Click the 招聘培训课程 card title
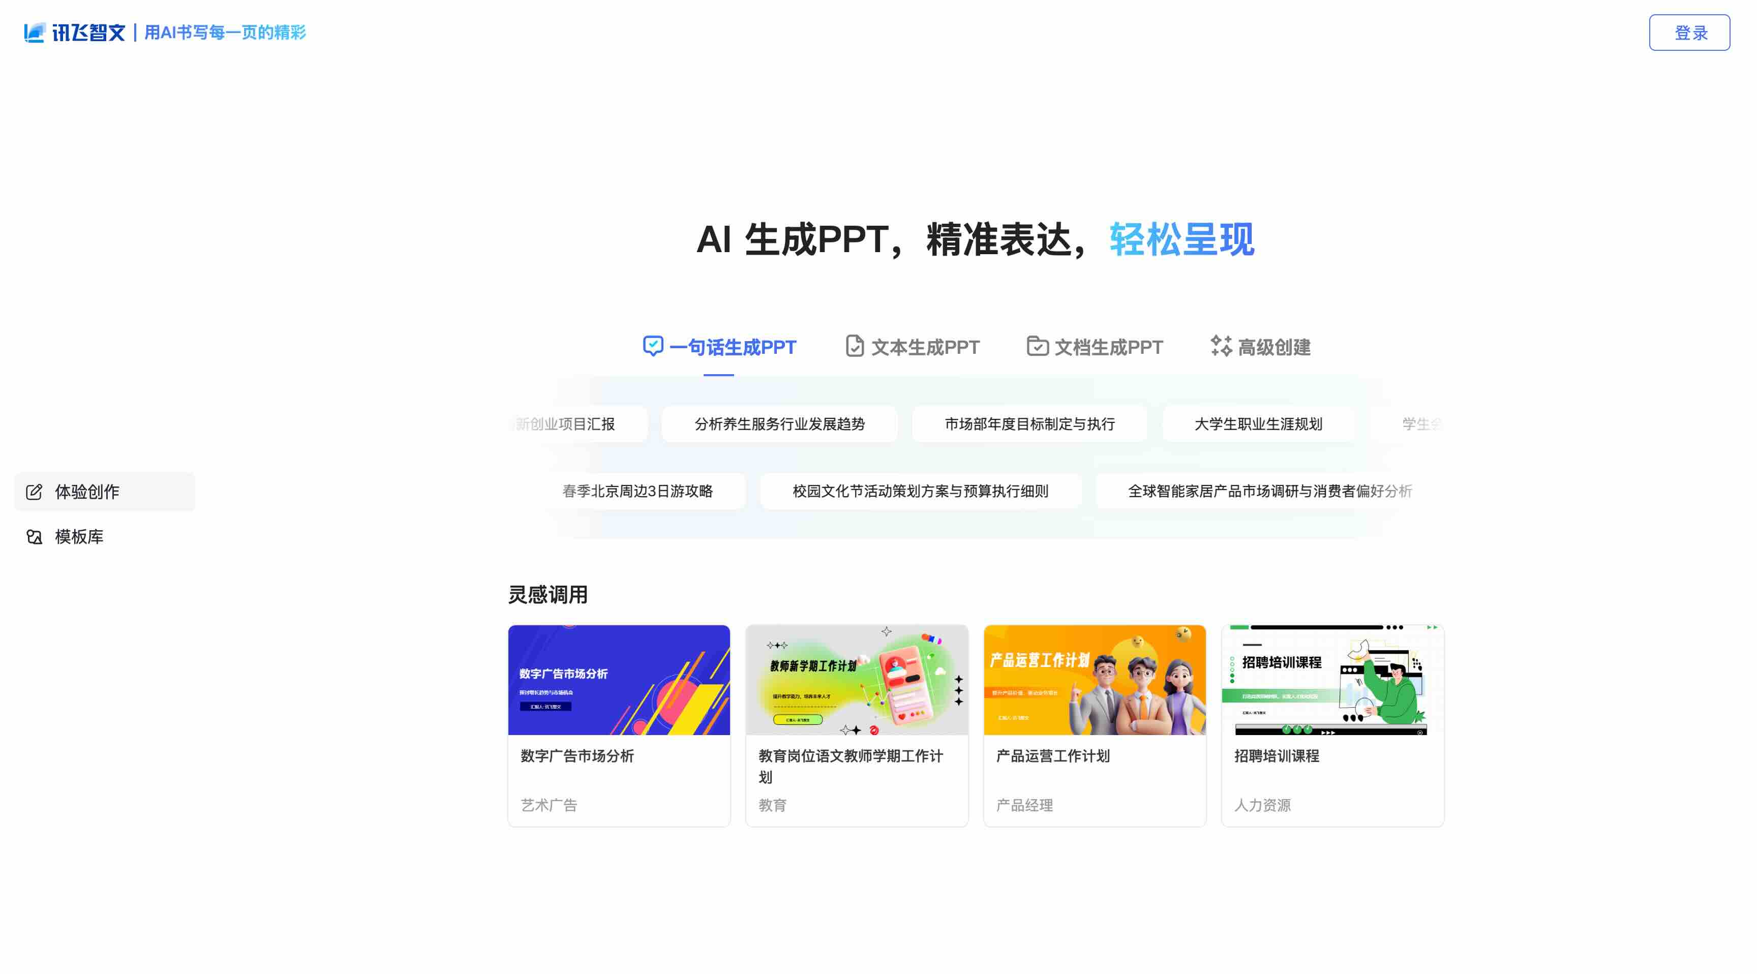Screen dimensions: 1757x974 [x=1277, y=756]
